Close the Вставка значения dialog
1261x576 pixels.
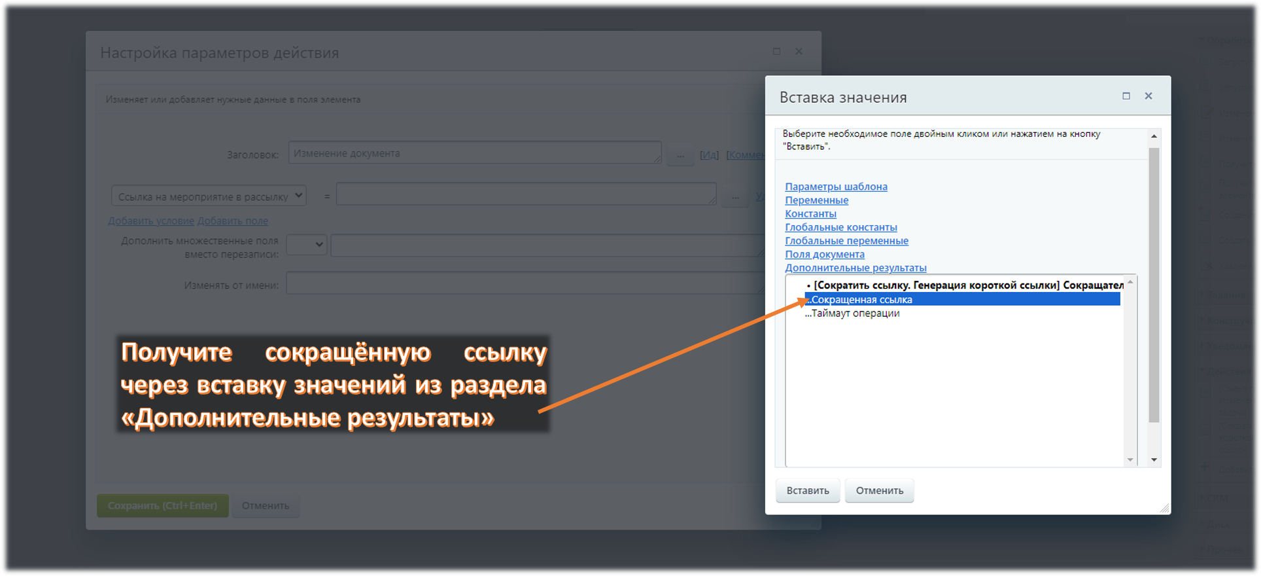tap(1148, 96)
